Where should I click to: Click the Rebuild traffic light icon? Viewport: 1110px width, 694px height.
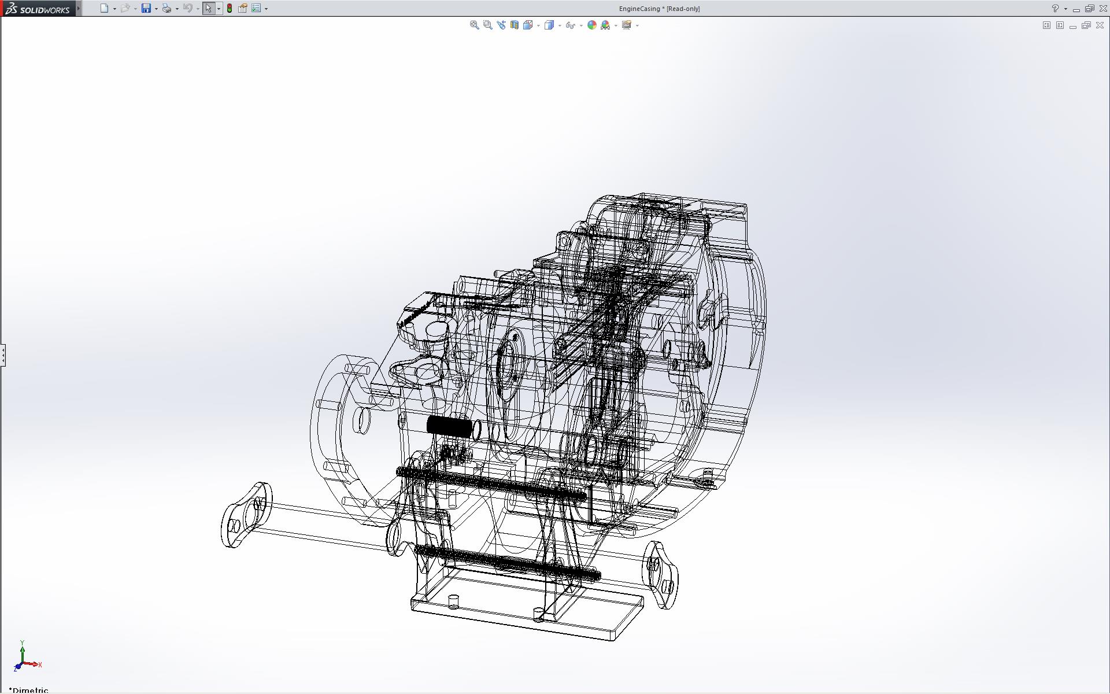click(x=230, y=8)
